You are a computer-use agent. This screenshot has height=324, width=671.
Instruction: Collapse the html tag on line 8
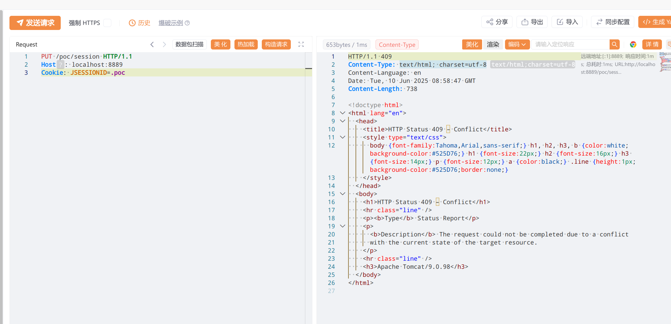coord(342,113)
